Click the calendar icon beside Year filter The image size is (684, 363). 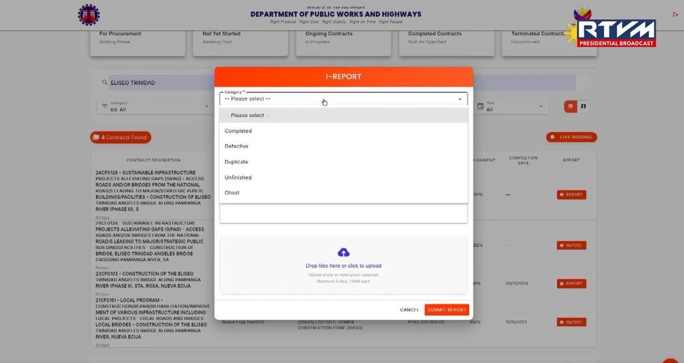[480, 106]
